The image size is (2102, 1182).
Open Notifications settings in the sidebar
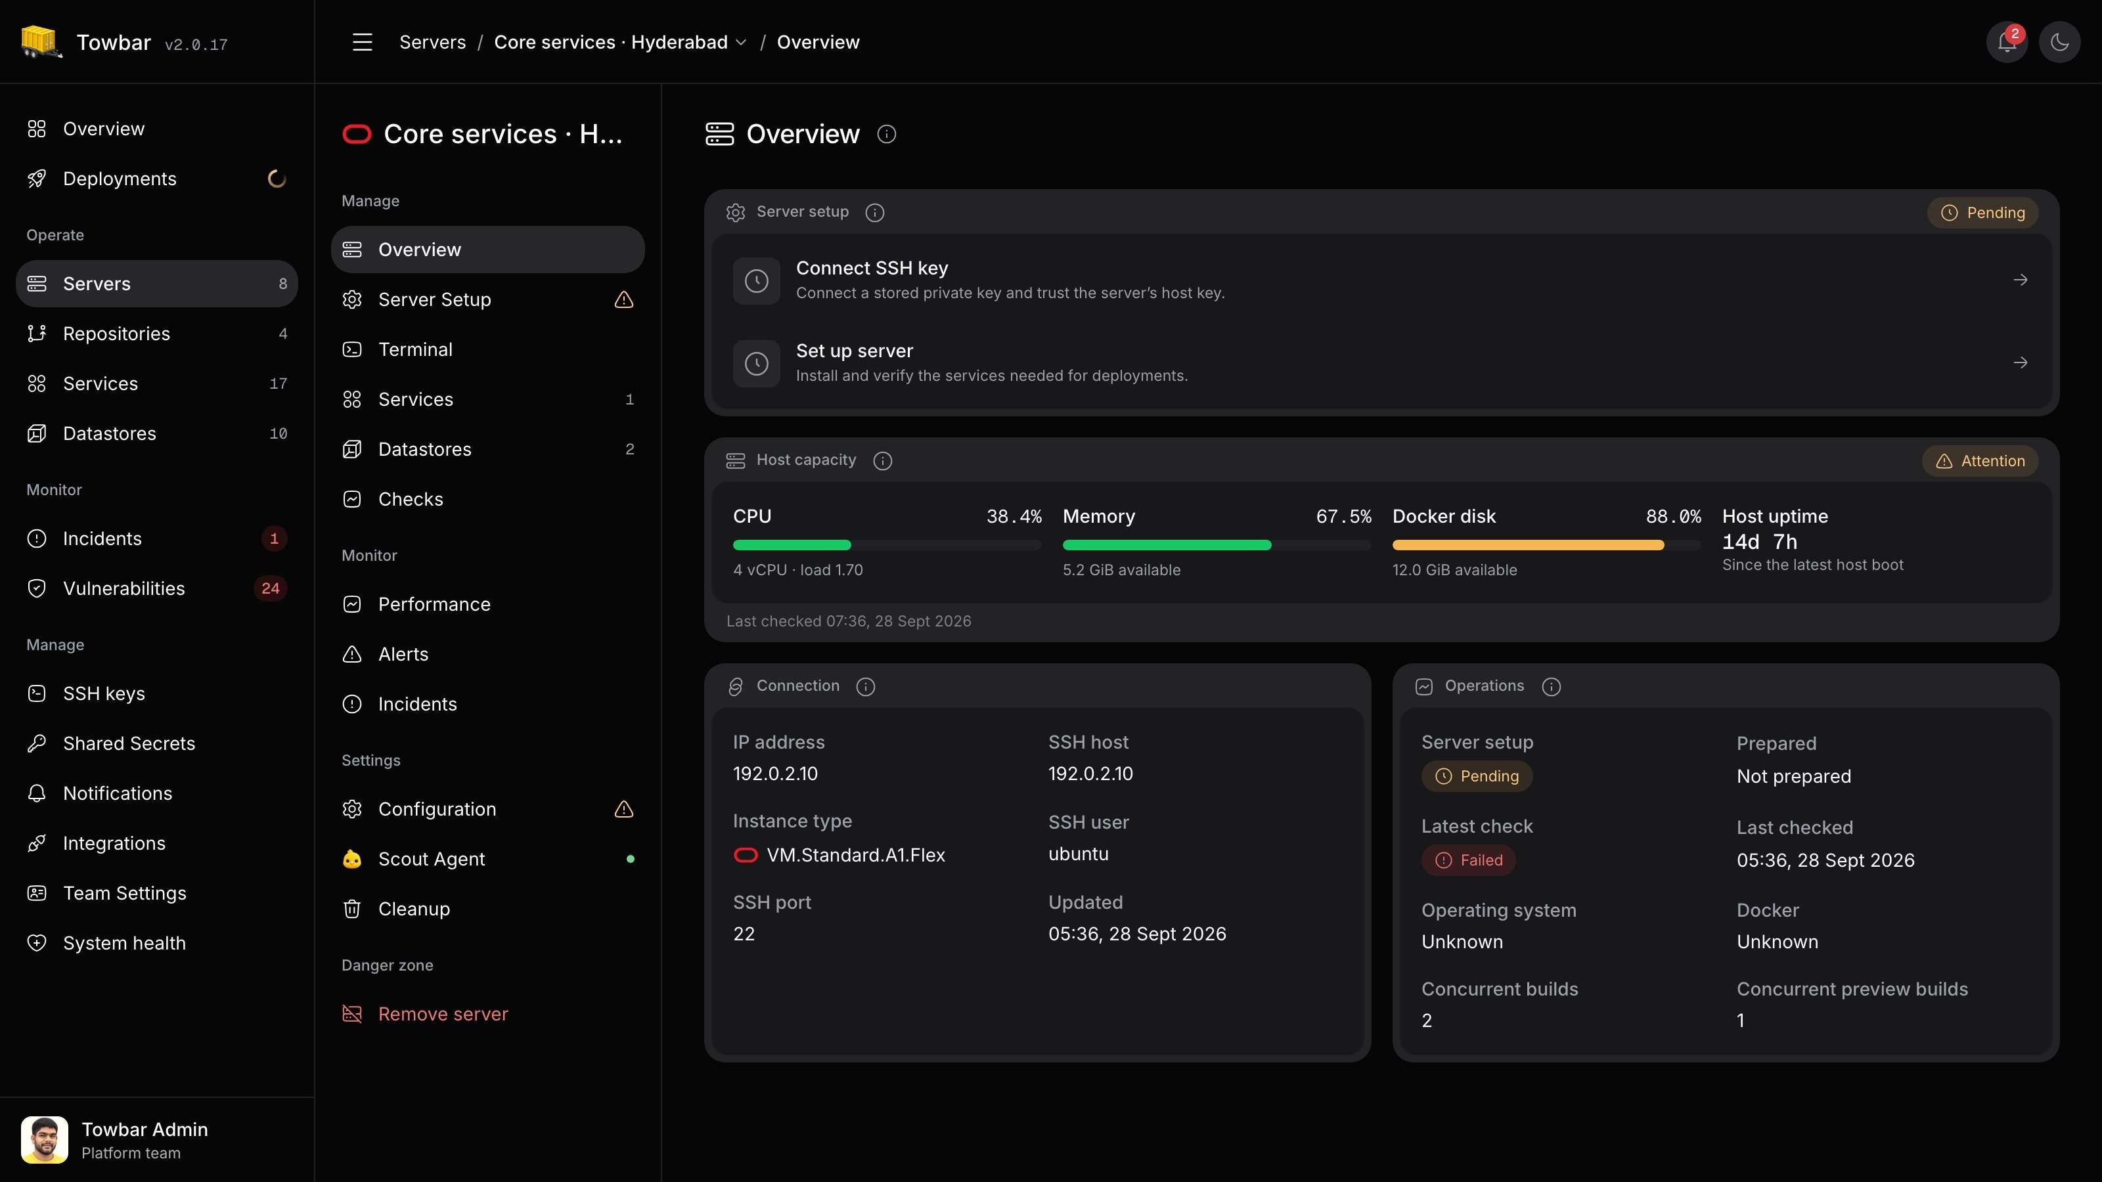pyautogui.click(x=157, y=793)
